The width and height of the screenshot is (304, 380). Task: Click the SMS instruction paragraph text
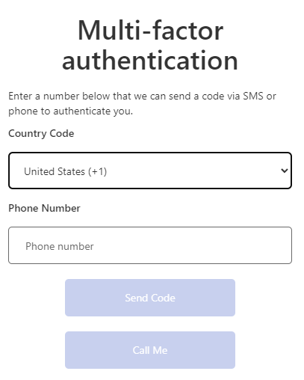tap(142, 103)
